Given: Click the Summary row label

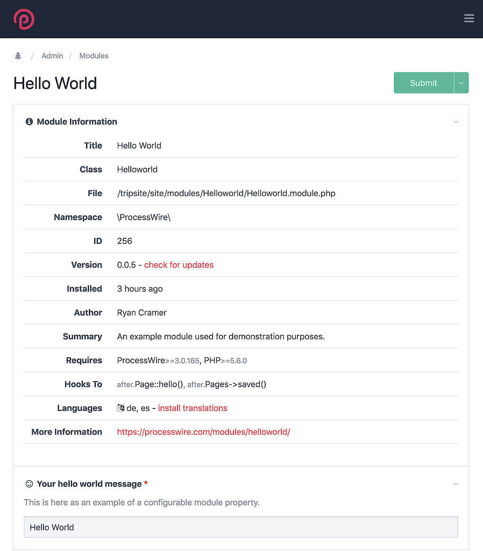Looking at the screenshot, I should [x=83, y=336].
